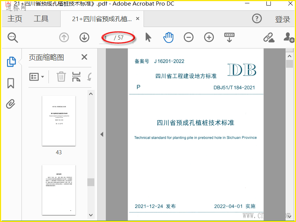Click the 2022-04-01 实施 date text
Viewport: 296px width, 222px height.
[235, 206]
